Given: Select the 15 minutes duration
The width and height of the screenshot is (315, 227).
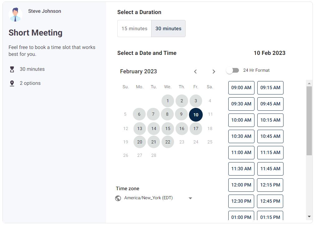Looking at the screenshot, I should (134, 29).
